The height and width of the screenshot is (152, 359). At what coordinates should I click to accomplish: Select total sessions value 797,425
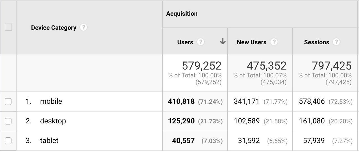tap(332, 66)
